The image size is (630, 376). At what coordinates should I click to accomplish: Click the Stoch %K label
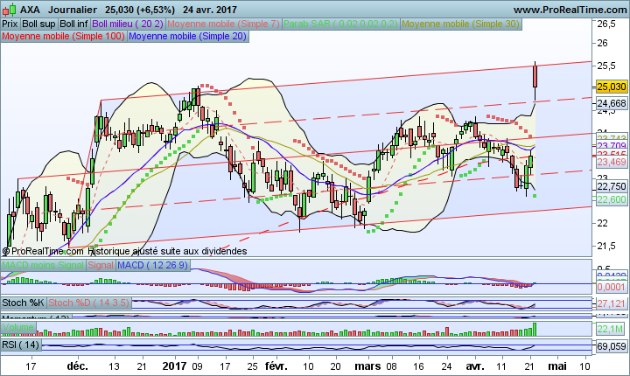coord(24,303)
